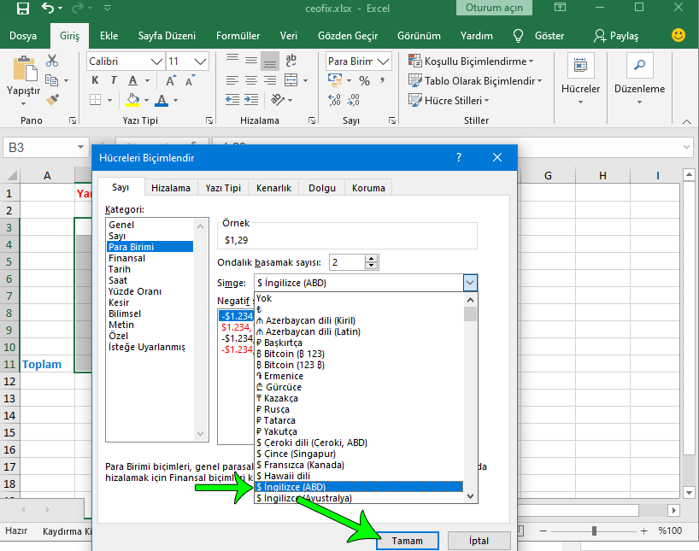
Task: Open the Para Birimi number format dropdown
Action: point(383,62)
